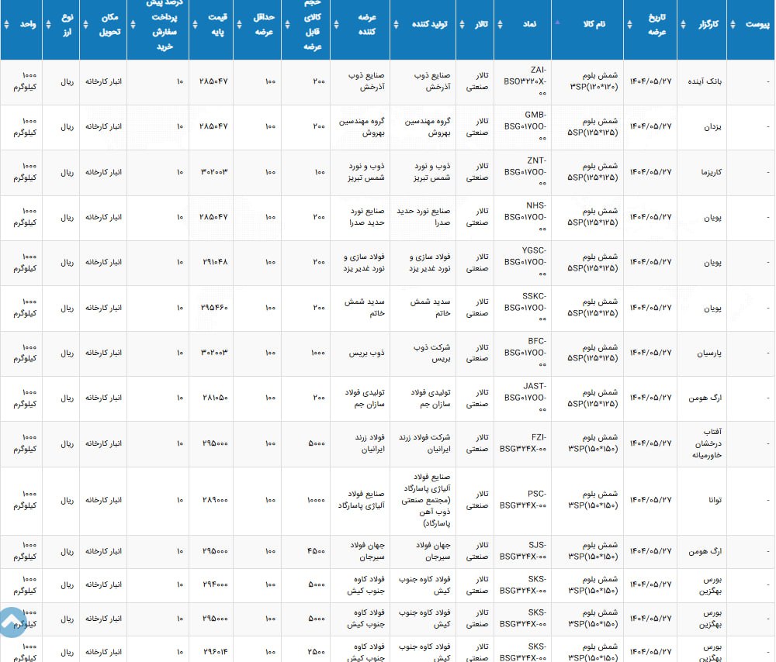Click sort arrows next to مکان تحویل
Screen dimensions: 776x662
(x=85, y=24)
